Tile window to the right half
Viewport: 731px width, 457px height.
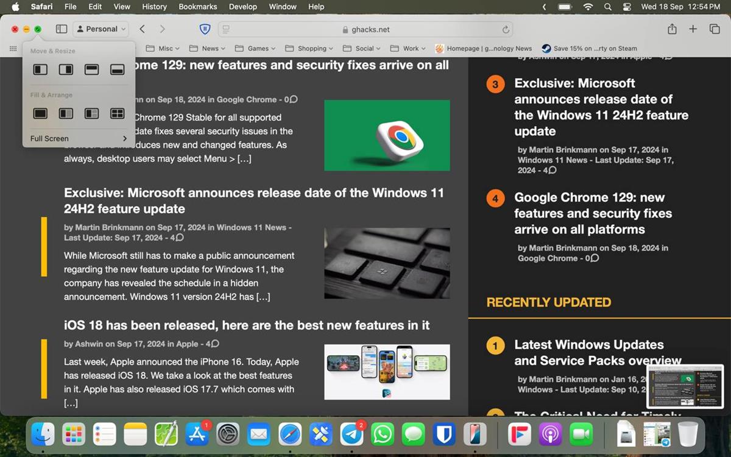(x=66, y=70)
